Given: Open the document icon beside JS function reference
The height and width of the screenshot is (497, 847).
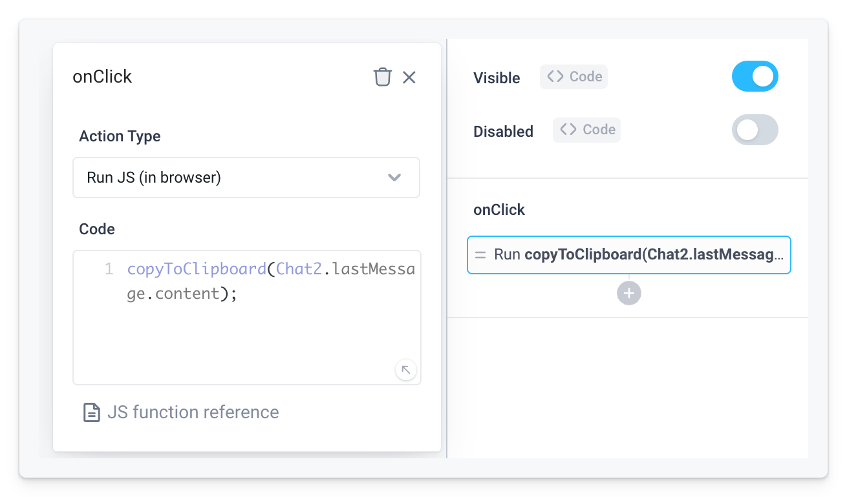Looking at the screenshot, I should 90,412.
